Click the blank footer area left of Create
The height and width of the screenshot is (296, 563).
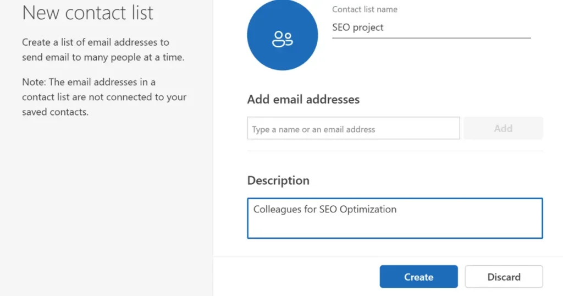click(x=297, y=277)
